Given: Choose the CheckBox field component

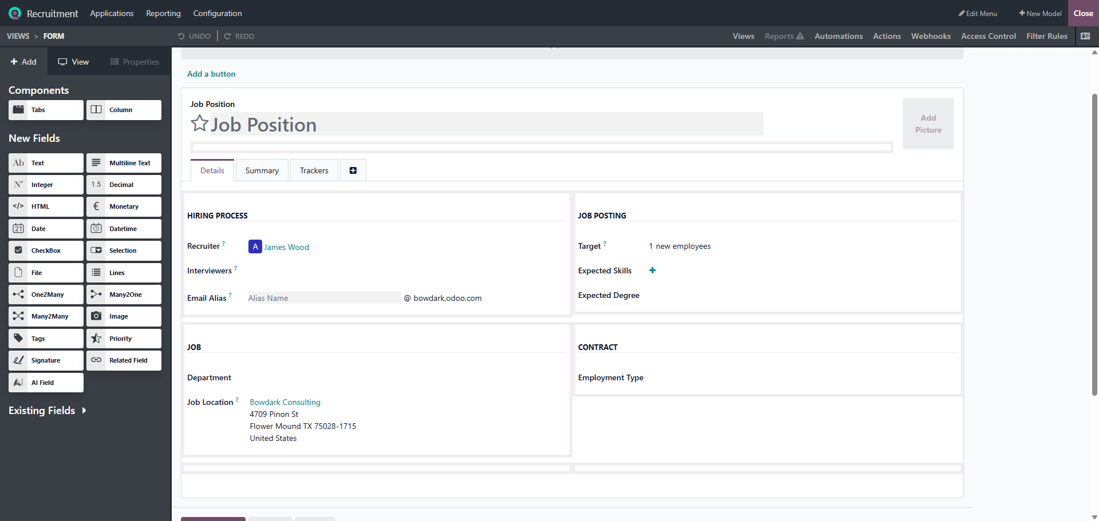Looking at the screenshot, I should click(46, 250).
